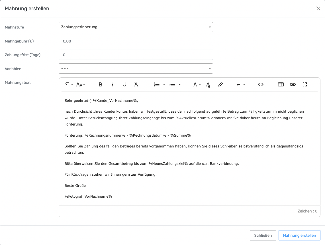Insert an ordered numbered list
This screenshot has width=325, height=245.
(157, 84)
